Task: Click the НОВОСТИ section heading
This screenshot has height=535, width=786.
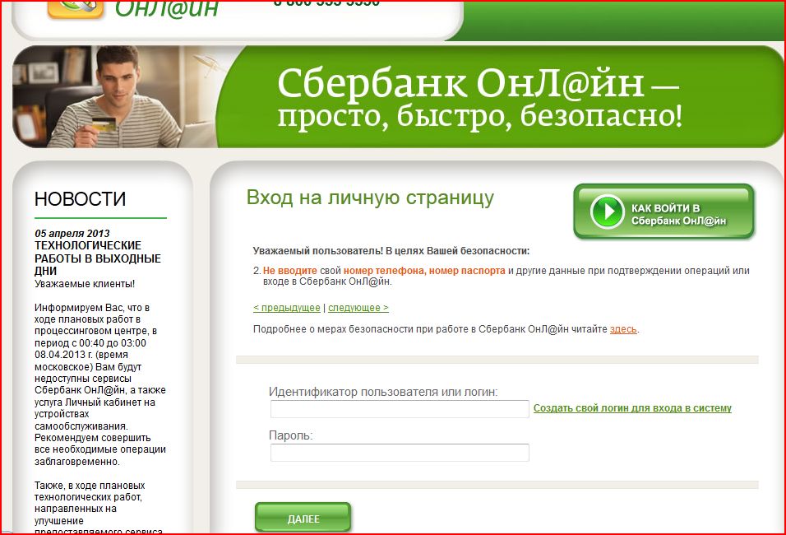Action: pyautogui.click(x=80, y=199)
